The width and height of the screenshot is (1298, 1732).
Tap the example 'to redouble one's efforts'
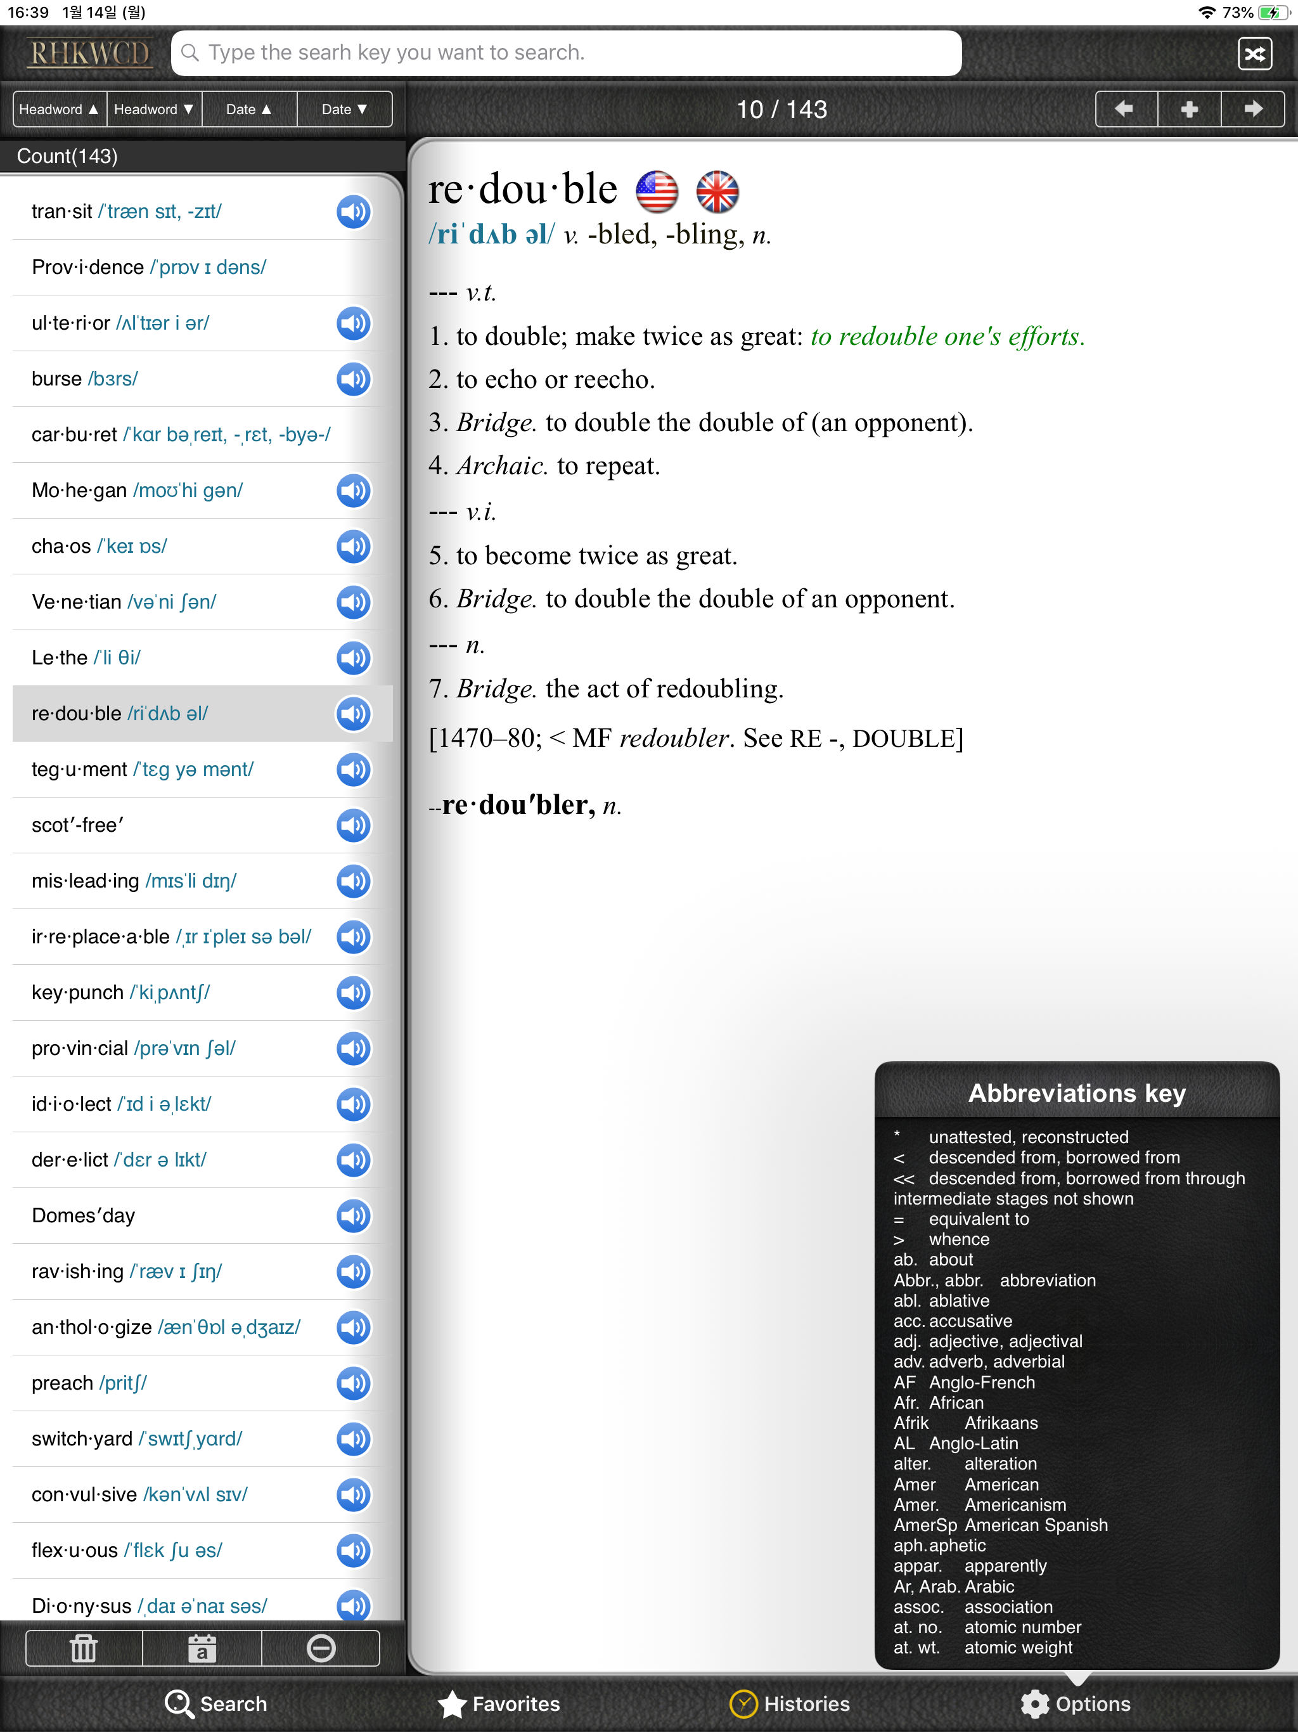pyautogui.click(x=946, y=336)
